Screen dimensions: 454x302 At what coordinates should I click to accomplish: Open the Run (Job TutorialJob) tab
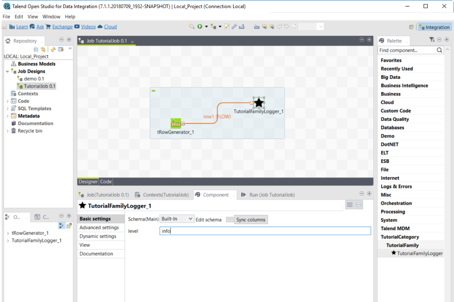click(268, 195)
